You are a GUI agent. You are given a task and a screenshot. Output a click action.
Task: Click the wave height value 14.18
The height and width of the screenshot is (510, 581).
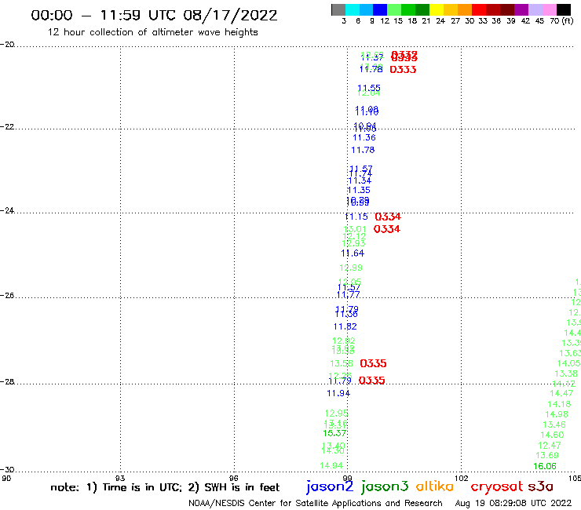pyautogui.click(x=559, y=404)
